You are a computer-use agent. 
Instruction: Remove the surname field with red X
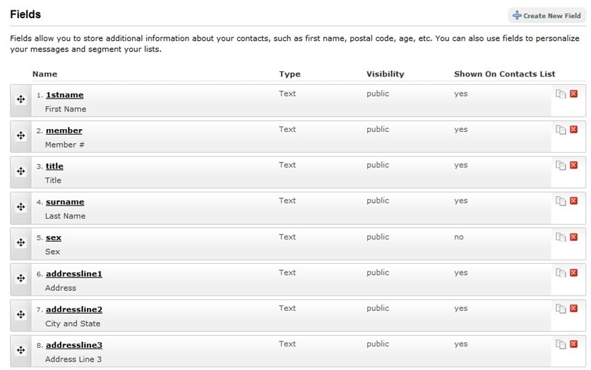574,201
